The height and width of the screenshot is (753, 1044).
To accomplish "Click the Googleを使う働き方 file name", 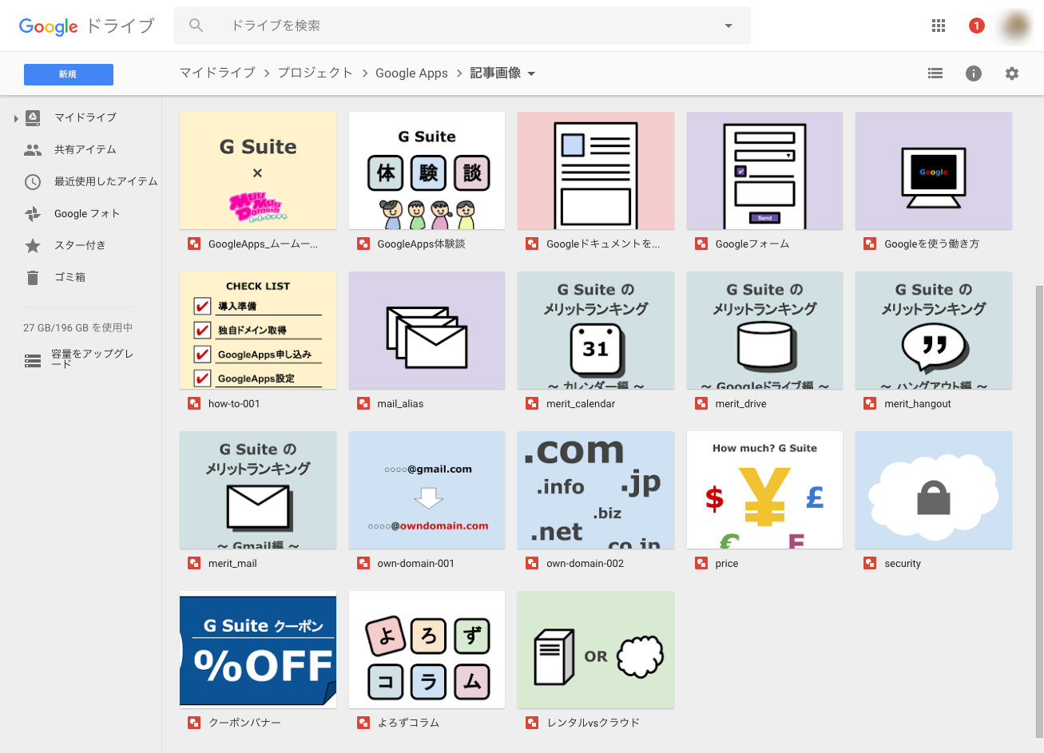I will [931, 244].
